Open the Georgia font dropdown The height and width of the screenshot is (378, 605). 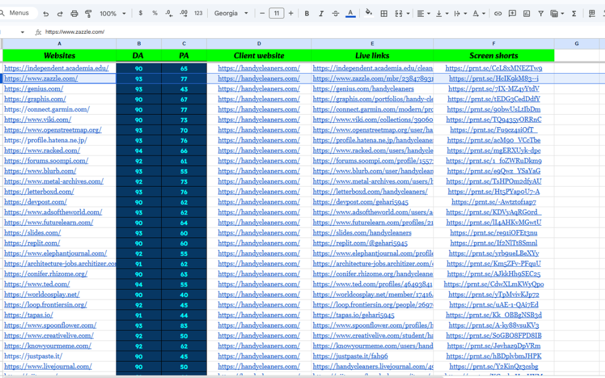tap(231, 13)
